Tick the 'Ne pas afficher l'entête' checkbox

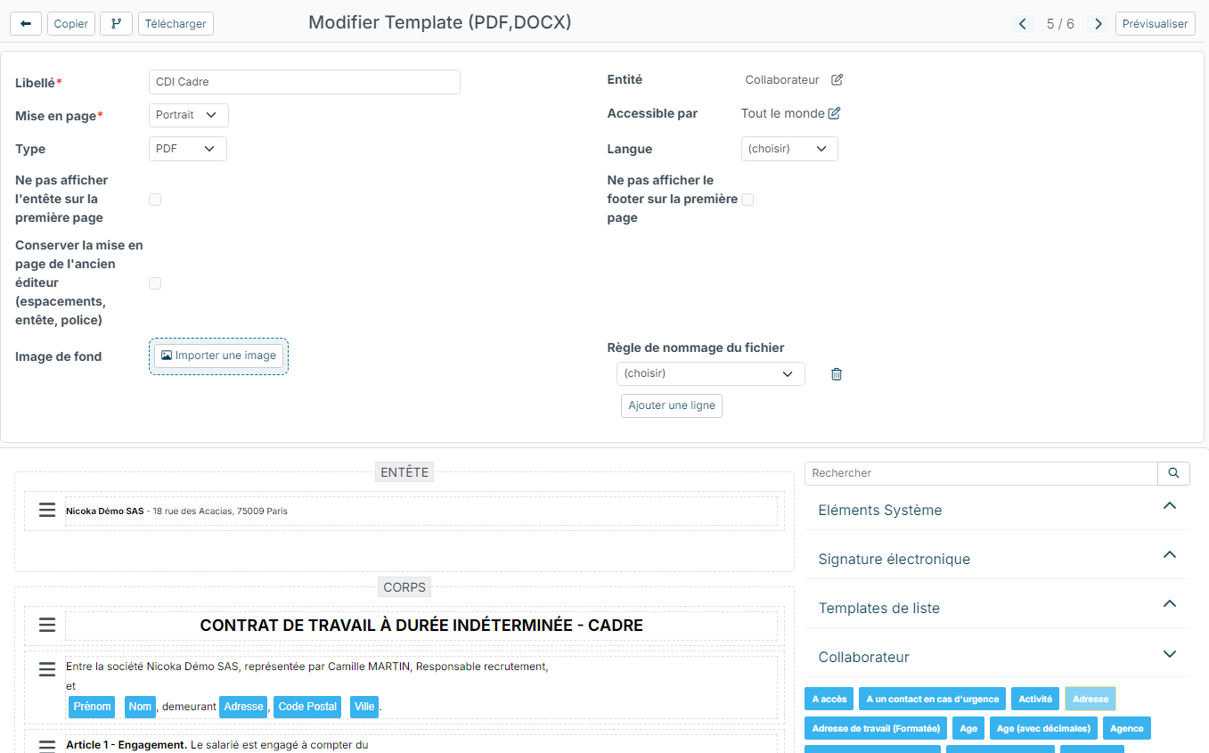155,200
